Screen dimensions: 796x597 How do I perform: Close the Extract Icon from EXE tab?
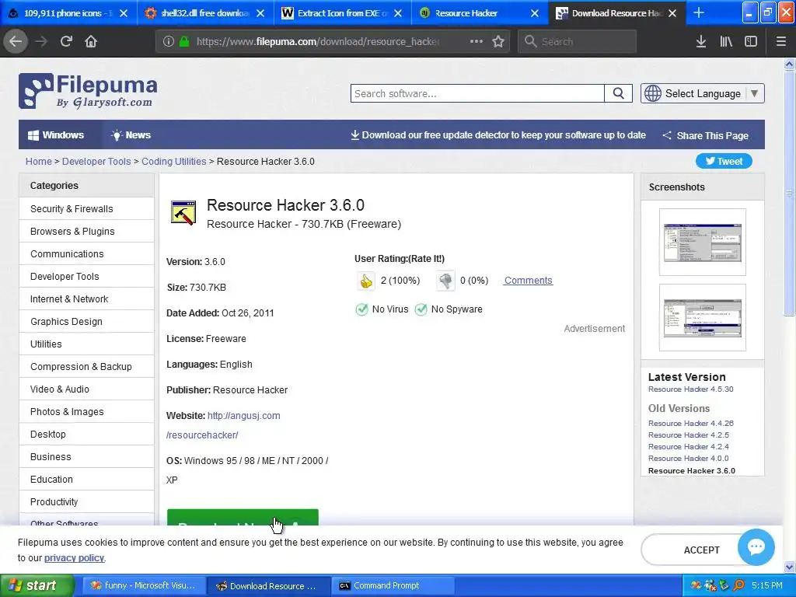click(398, 13)
